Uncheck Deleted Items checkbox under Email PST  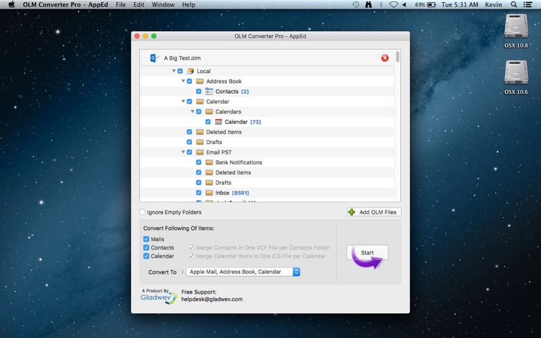[x=199, y=172]
